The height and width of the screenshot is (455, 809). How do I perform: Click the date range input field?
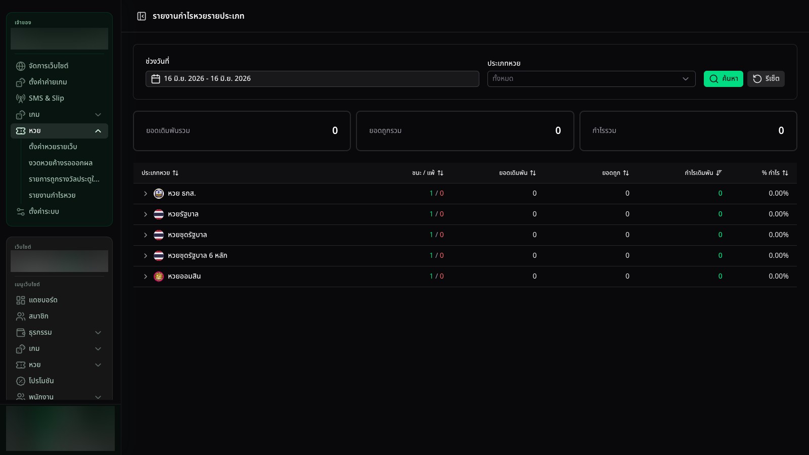click(312, 79)
